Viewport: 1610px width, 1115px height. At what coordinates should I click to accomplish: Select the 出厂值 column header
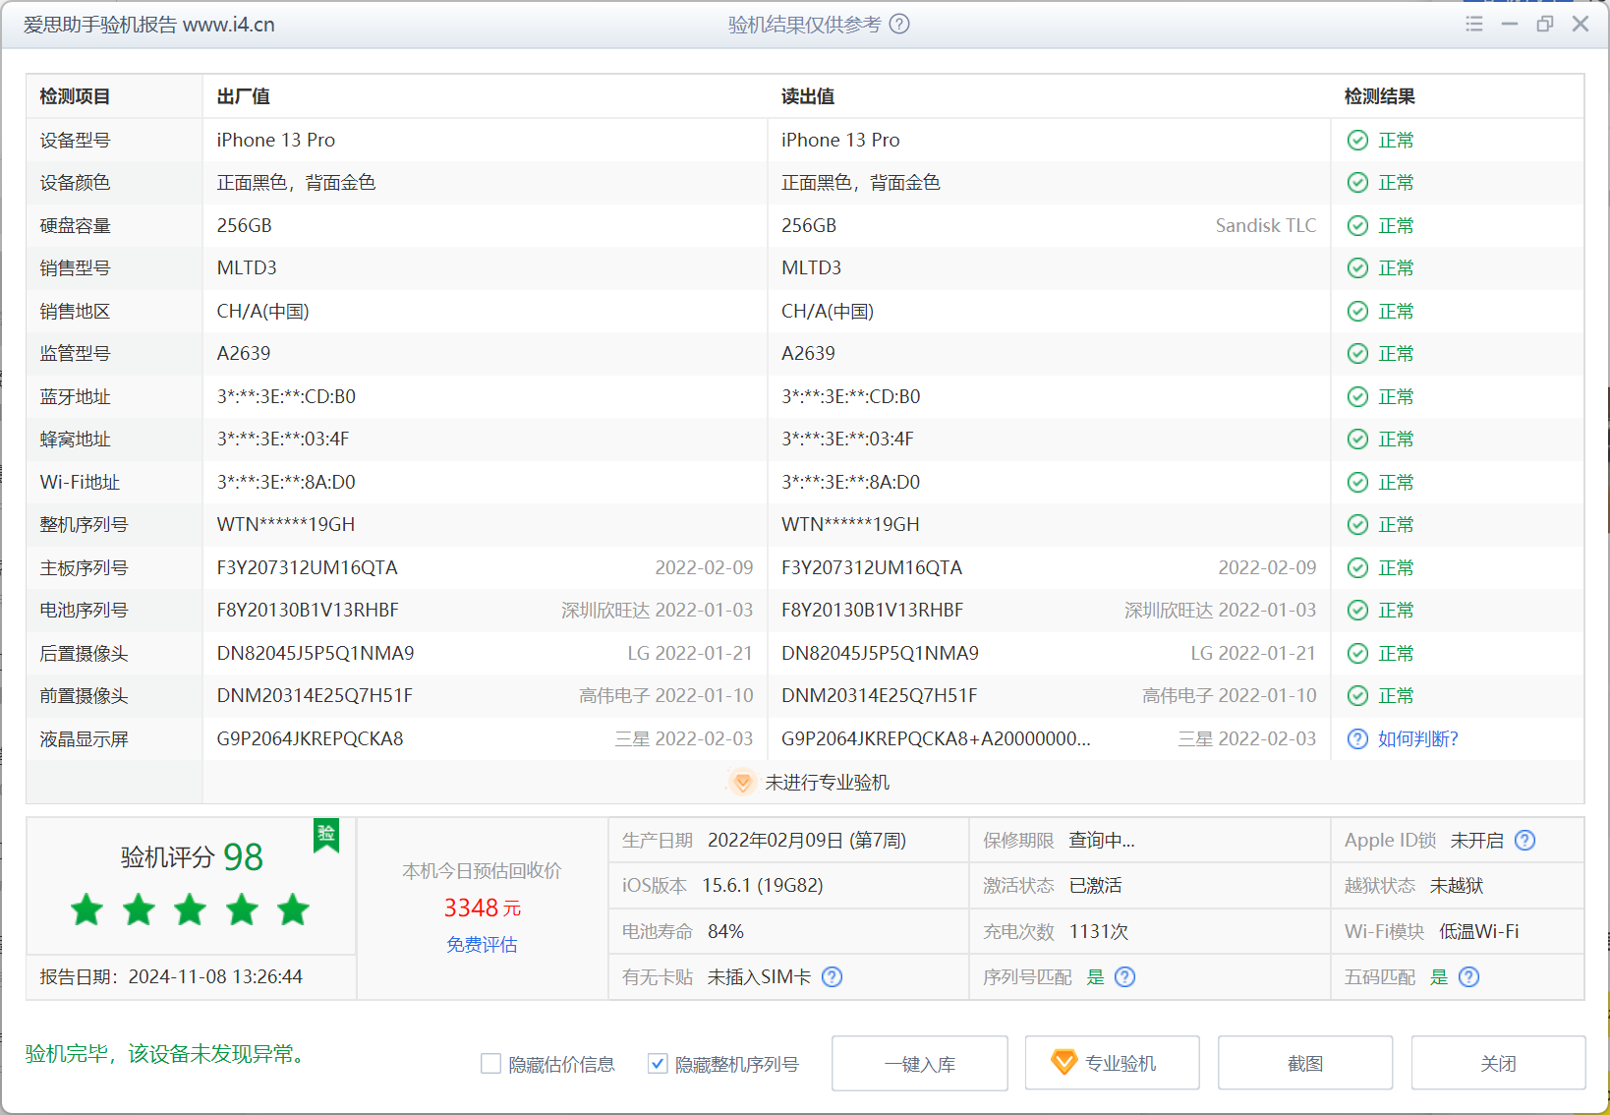(x=244, y=96)
